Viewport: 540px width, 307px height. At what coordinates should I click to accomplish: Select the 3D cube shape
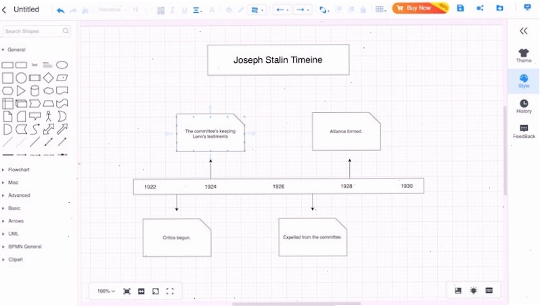coord(21,103)
